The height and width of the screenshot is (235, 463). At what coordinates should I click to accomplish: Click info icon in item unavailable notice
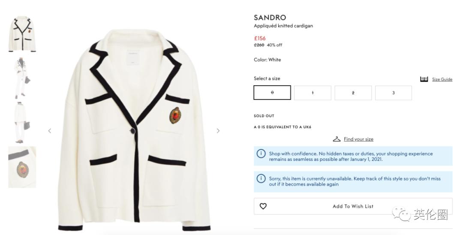click(x=261, y=178)
